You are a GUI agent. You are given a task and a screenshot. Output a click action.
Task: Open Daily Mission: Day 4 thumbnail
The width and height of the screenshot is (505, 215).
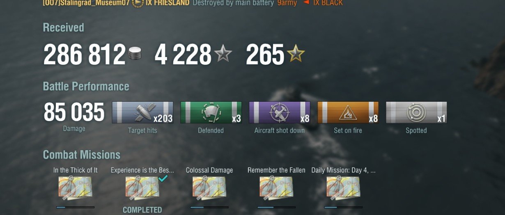pyautogui.click(x=343, y=188)
